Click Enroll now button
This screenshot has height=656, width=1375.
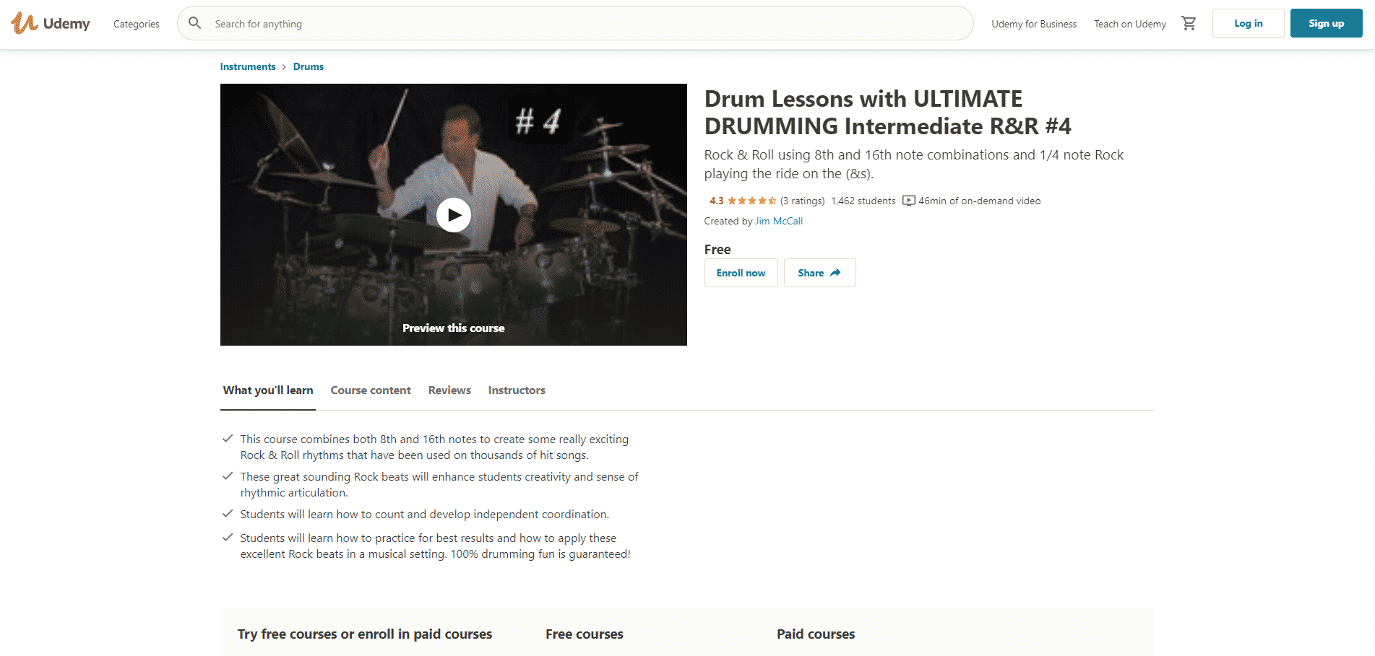pos(741,273)
